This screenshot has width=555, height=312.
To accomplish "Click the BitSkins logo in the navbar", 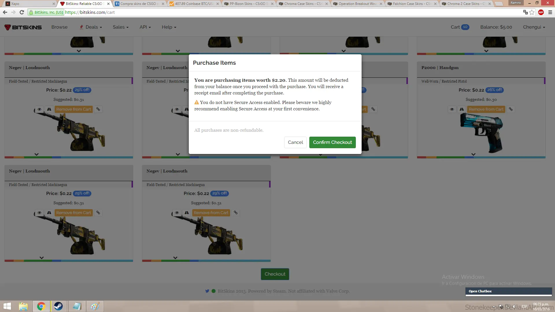I will [23, 27].
